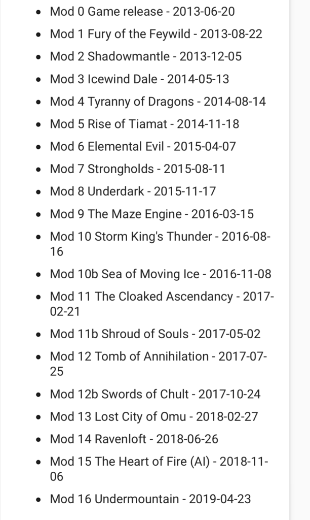The height and width of the screenshot is (520, 310).
Task: Click the Mod 5 Rise of Tiamat item
Action: [x=144, y=123]
